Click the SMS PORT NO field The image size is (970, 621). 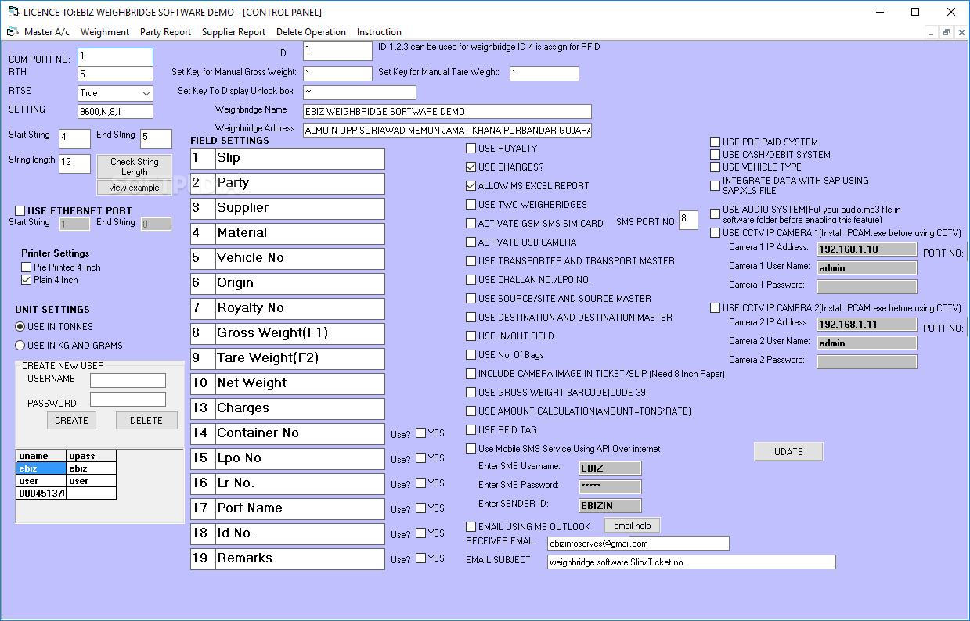coord(688,220)
